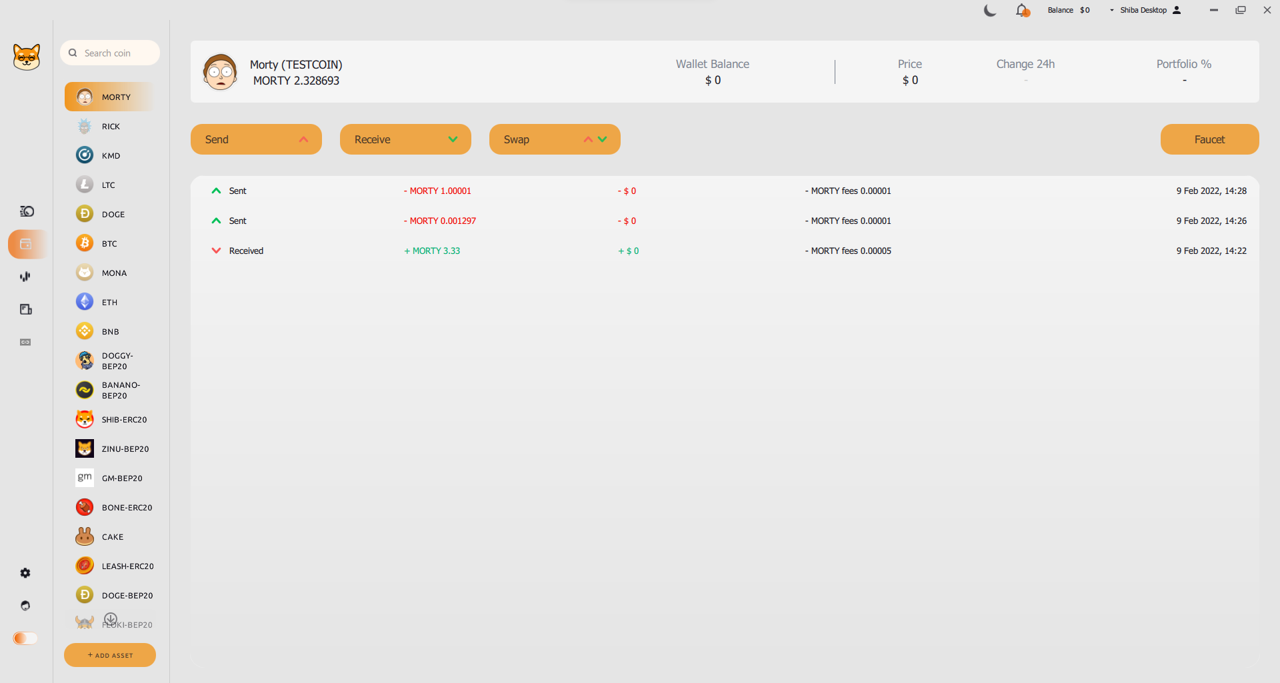This screenshot has width=1280, height=683.
Task: Open the support headset icon
Action: (x=25, y=606)
